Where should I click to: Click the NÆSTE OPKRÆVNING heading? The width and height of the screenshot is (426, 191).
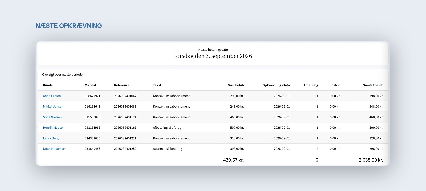[x=68, y=26]
